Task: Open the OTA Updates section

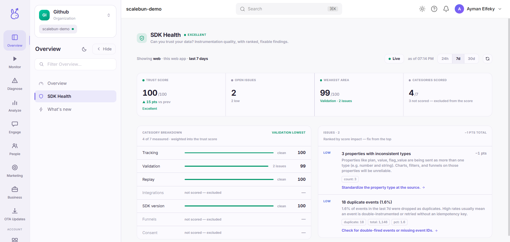Action: click(x=15, y=214)
